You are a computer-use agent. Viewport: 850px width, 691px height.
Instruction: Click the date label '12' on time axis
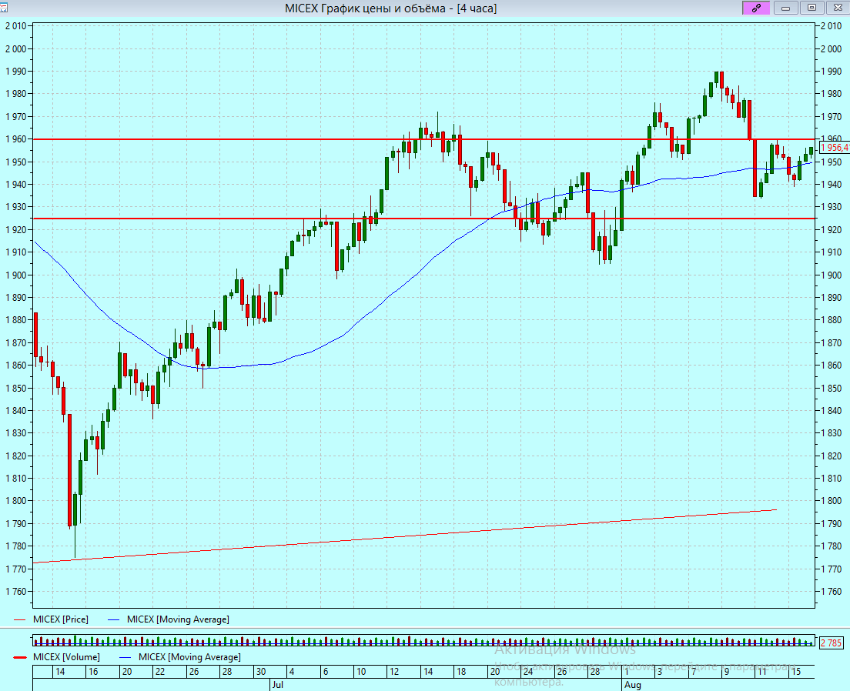click(394, 672)
